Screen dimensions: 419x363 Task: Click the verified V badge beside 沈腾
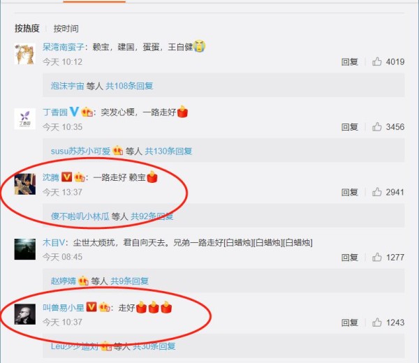66,177
